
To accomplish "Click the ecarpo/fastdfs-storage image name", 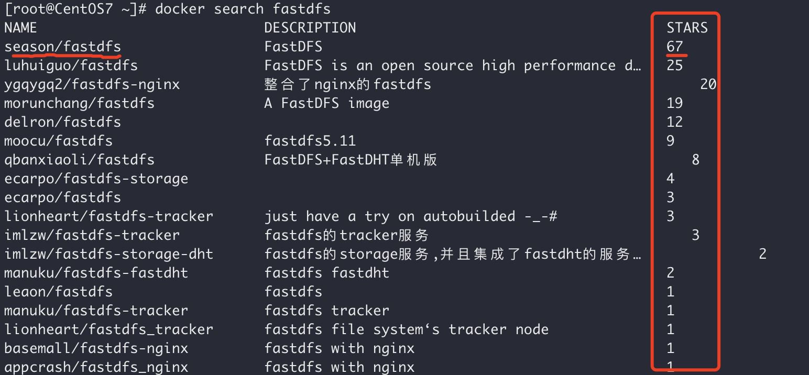I will tap(96, 179).
